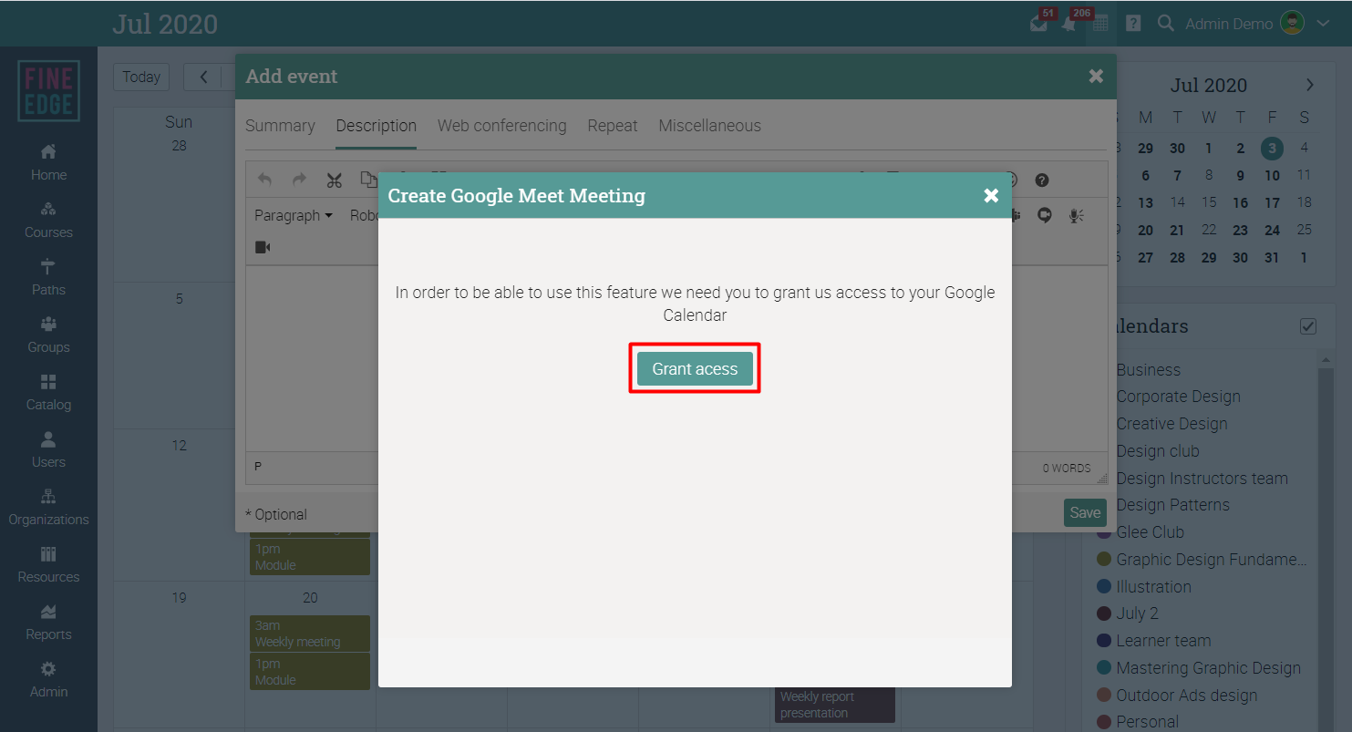Click the Grant acess button
Image resolution: width=1352 pixels, height=732 pixels.
tap(695, 369)
